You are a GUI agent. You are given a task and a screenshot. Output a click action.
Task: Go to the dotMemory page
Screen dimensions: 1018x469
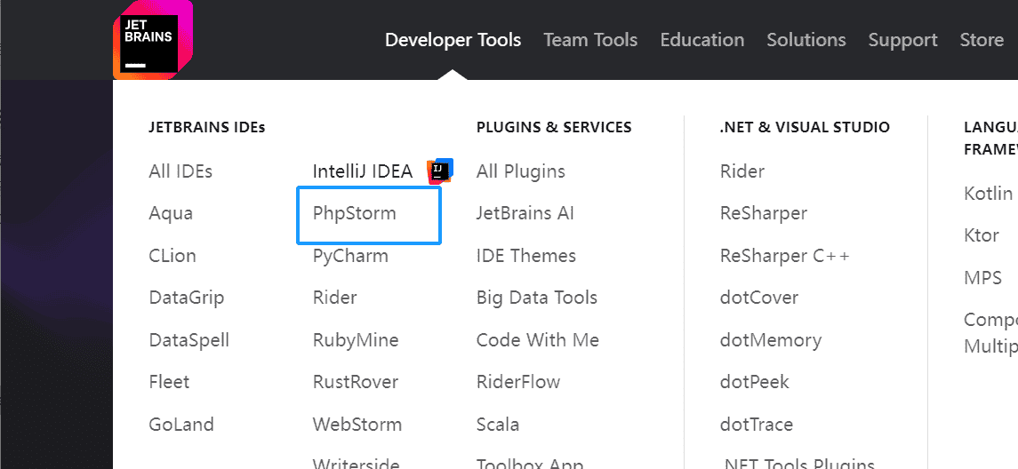771,340
